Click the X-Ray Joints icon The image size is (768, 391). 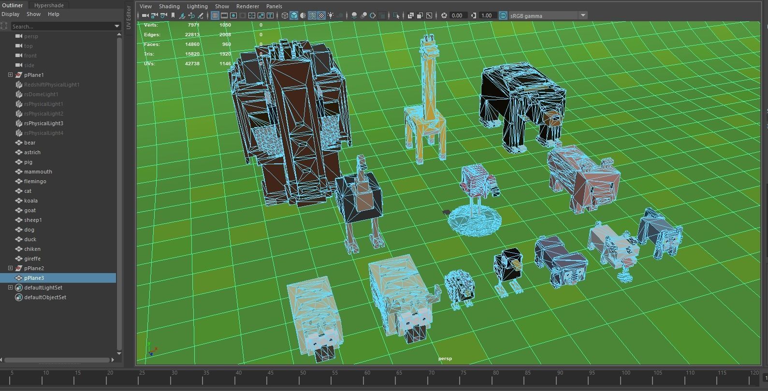pyautogui.click(x=429, y=15)
